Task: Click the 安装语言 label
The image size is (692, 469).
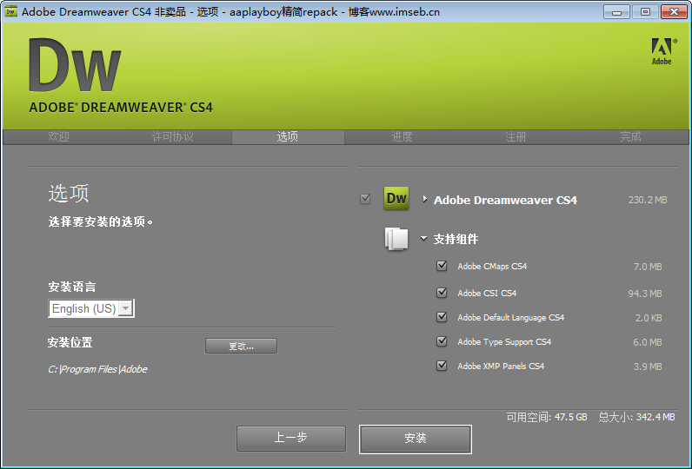Action: coord(71,287)
